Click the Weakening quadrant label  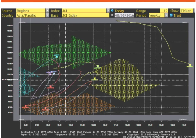pos(183,119)
